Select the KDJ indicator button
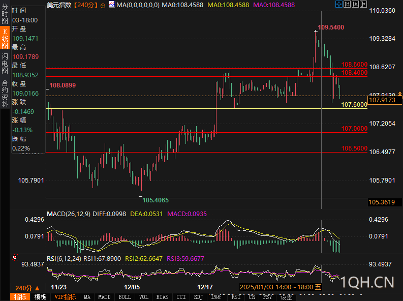Image resolution: width=403 pixels, height=301 pixels. point(199,297)
